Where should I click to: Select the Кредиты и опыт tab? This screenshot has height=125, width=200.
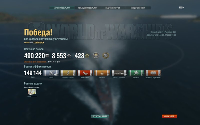138,8
